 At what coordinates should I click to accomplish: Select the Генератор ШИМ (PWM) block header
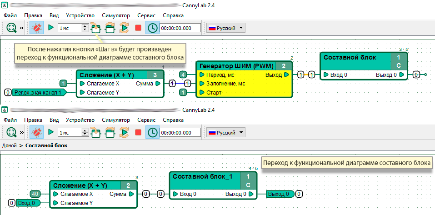(x=244, y=66)
